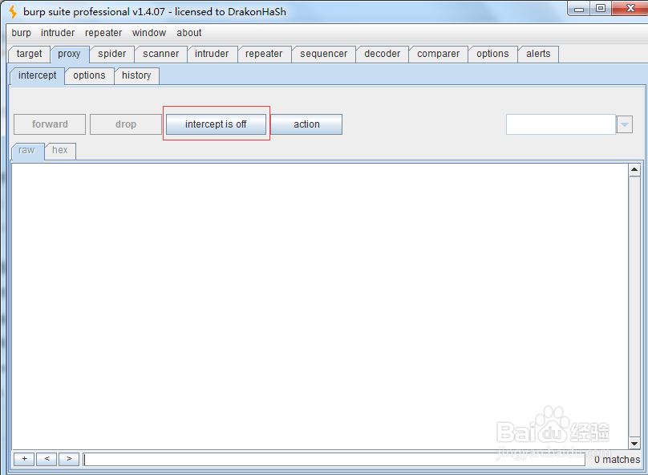648x475 pixels.
Task: Open the intruder menu in menu bar
Action: coord(58,33)
